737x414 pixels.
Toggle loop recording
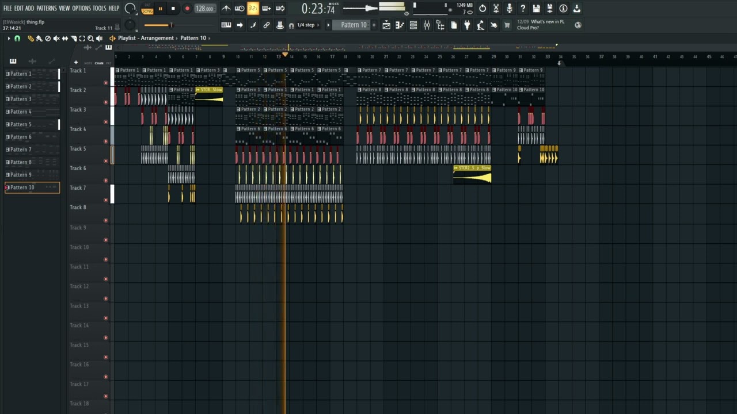[x=280, y=9]
